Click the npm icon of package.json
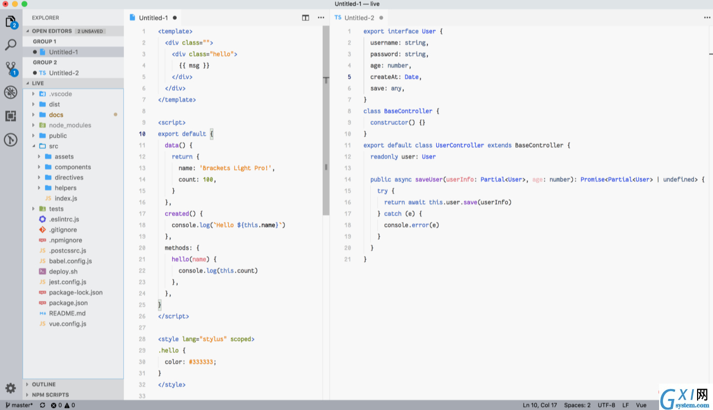The width and height of the screenshot is (713, 410). (42, 303)
